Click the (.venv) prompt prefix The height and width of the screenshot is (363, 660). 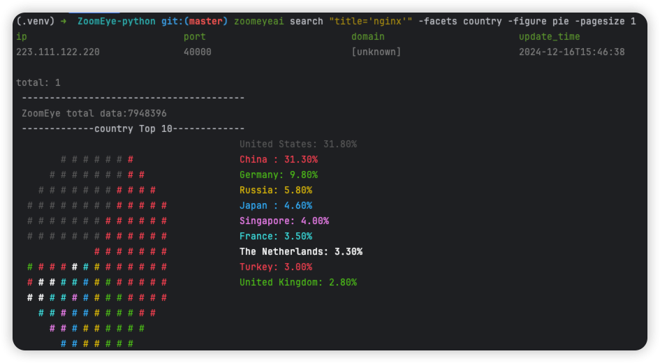pos(36,22)
